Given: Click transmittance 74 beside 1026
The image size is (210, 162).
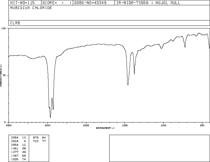Looking at the screenshot, I should pyautogui.click(x=24, y=159).
